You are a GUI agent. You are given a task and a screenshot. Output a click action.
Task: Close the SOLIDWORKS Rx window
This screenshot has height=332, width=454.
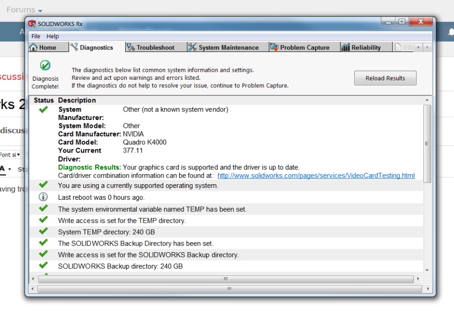tap(421, 22)
